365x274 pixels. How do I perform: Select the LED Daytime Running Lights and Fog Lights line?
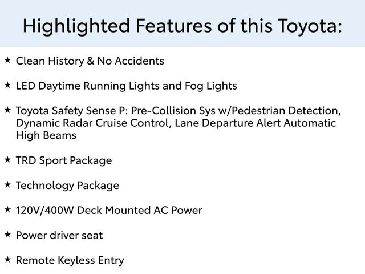126,86
